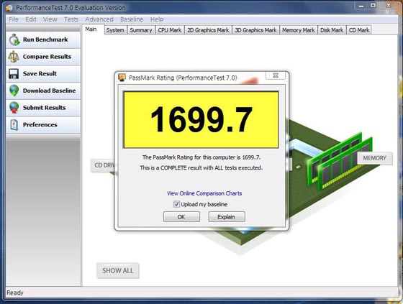Click the Compare Results label

click(x=47, y=57)
